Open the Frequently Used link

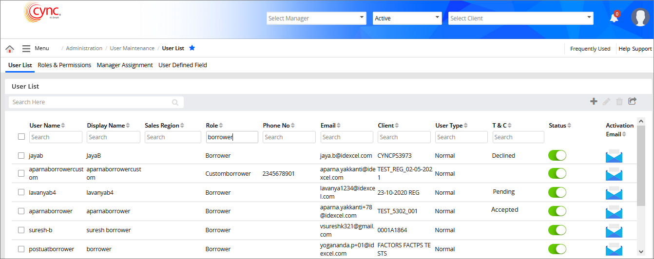tap(590, 49)
